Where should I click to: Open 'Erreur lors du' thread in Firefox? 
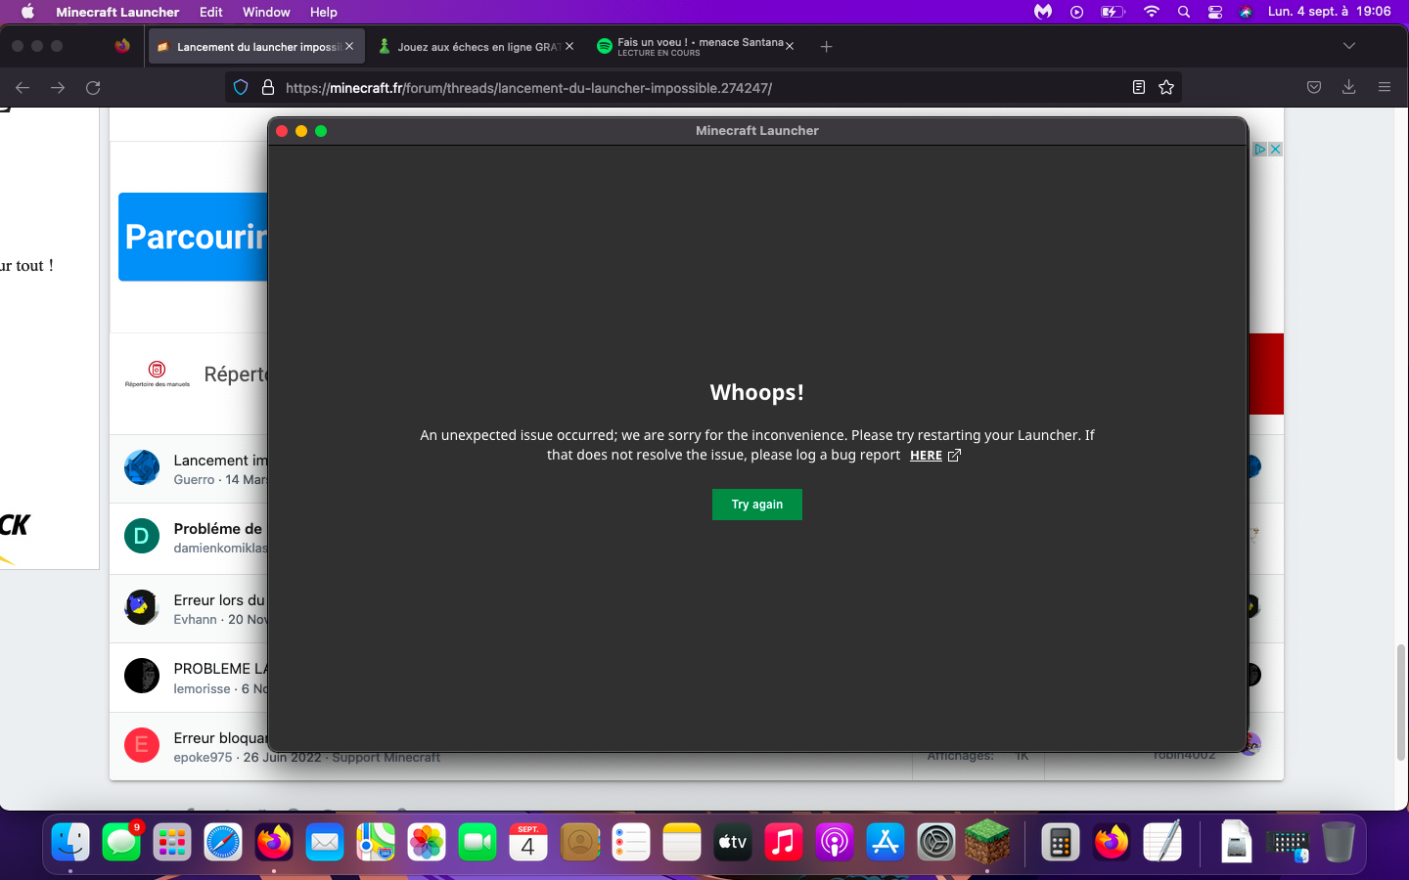220,600
